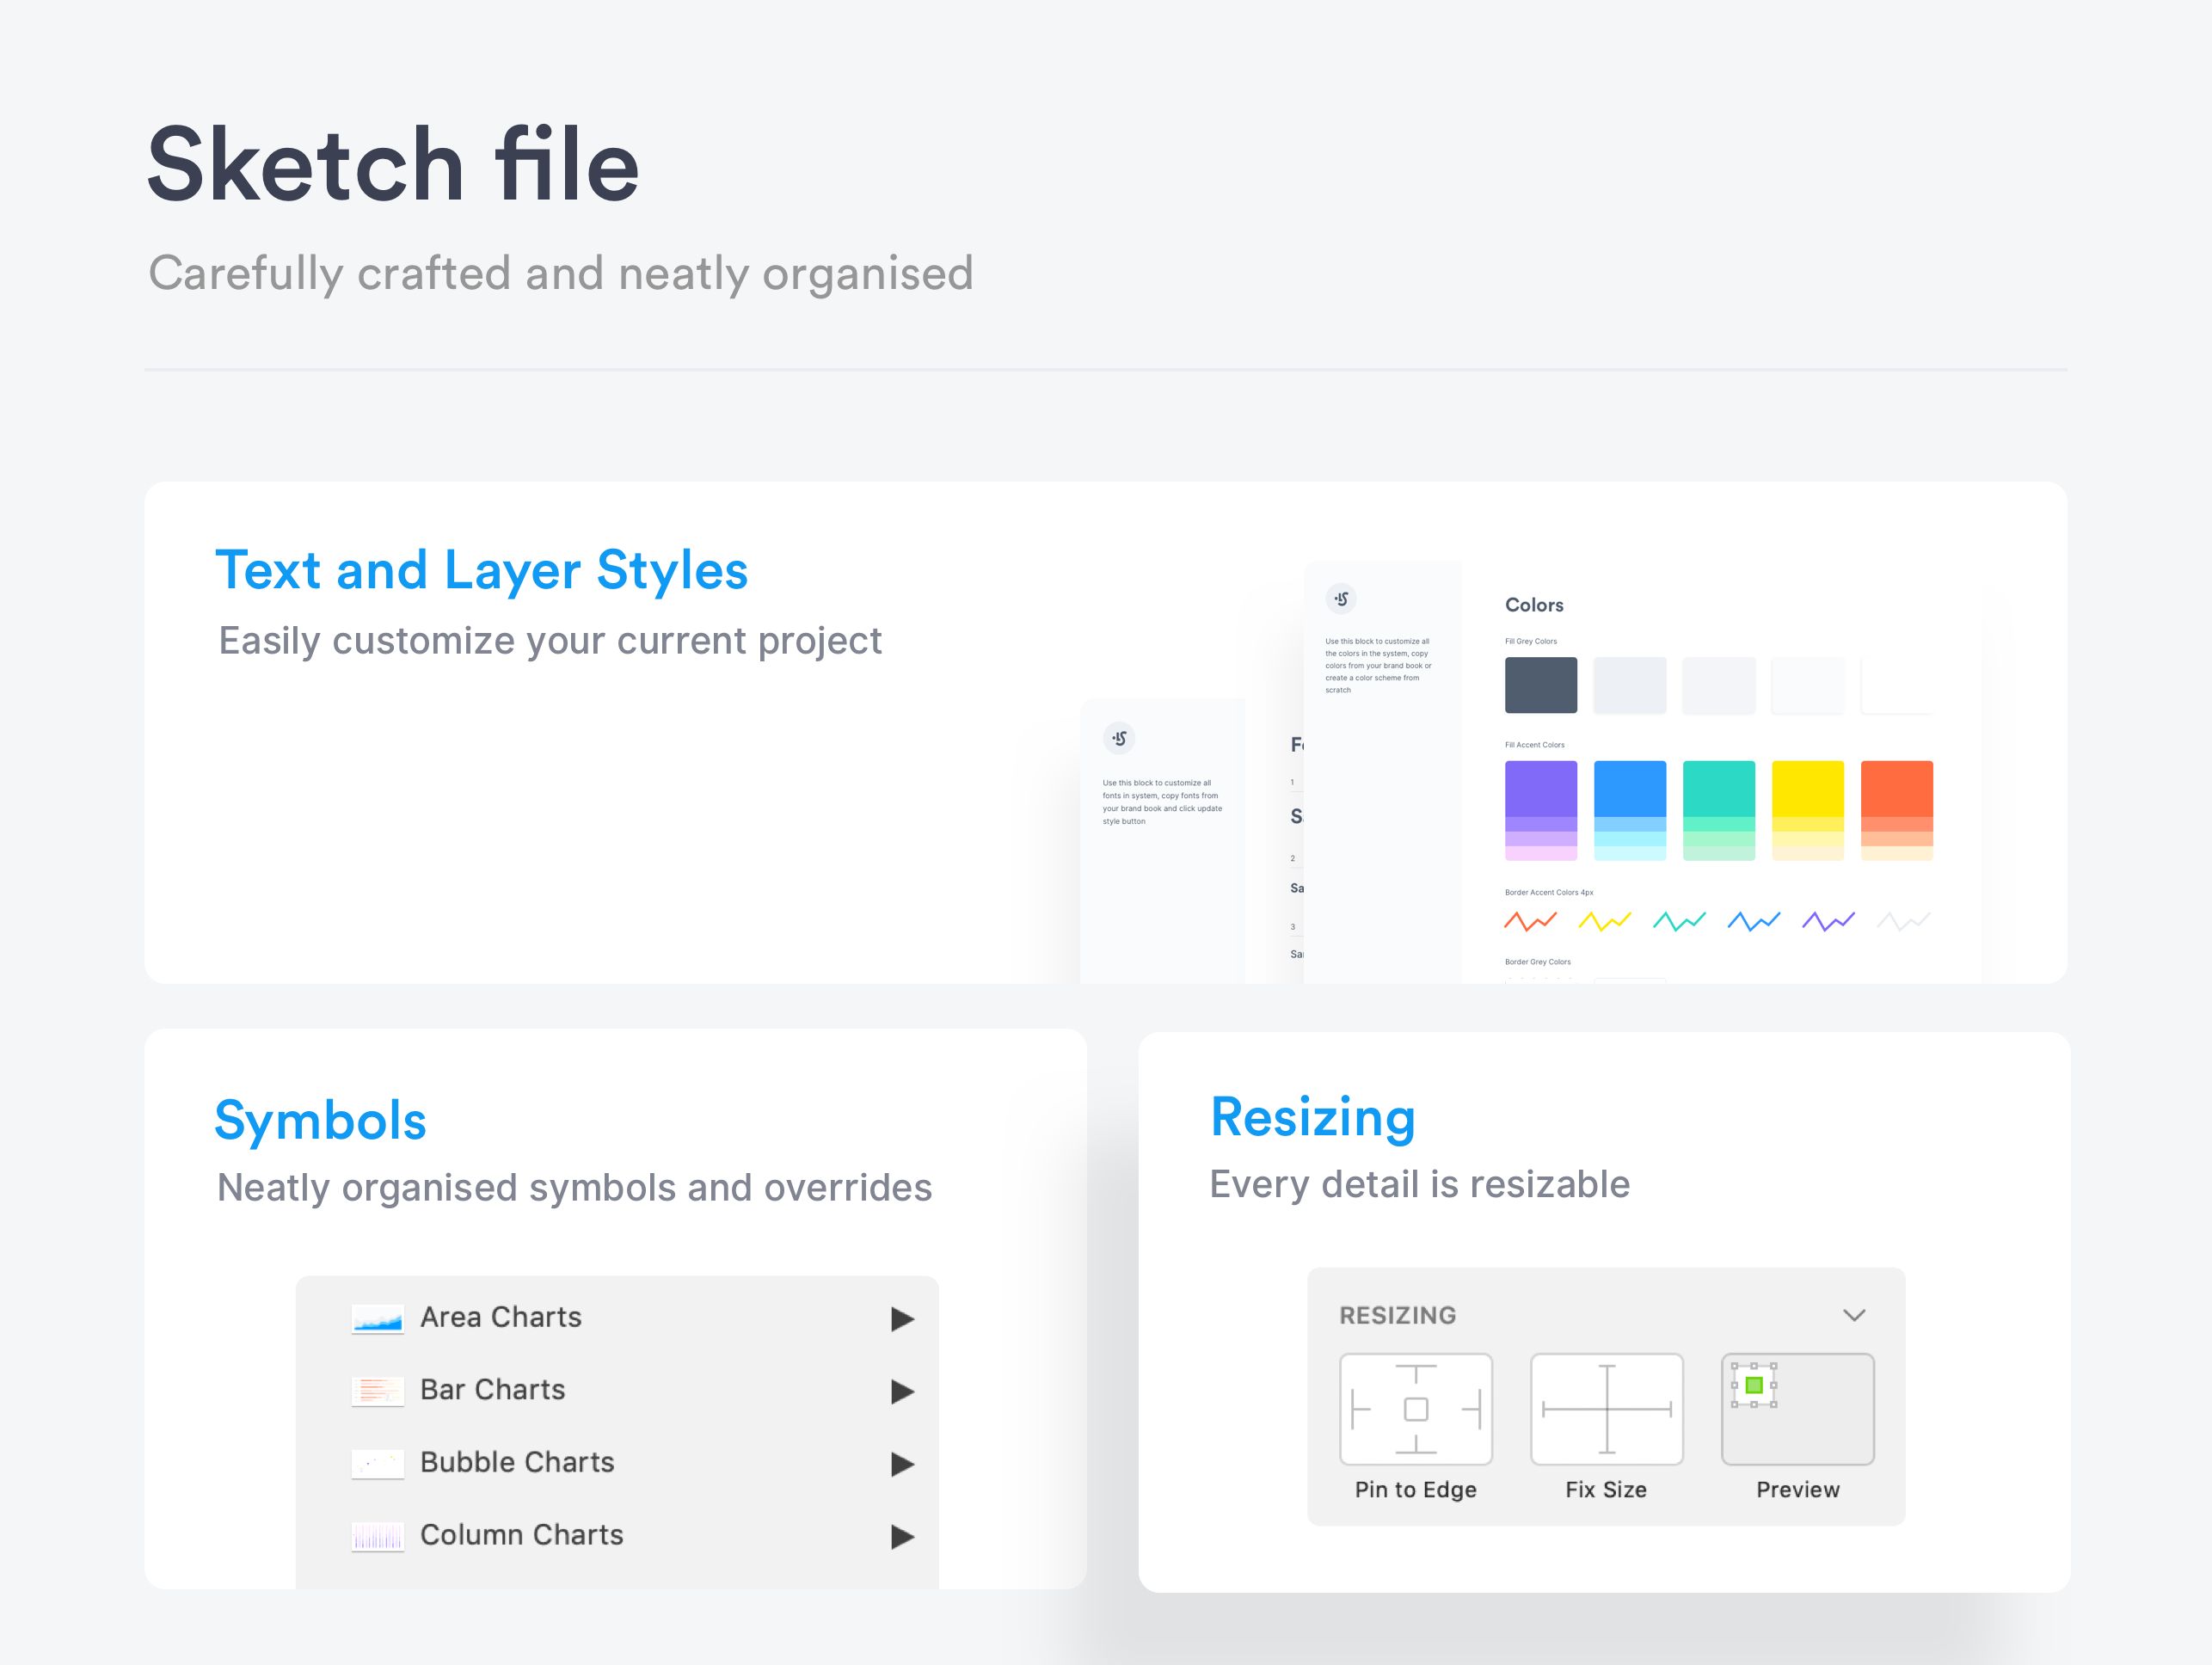Click the Pin to Edge resizing icon
2212x1665 pixels.
pos(1415,1408)
